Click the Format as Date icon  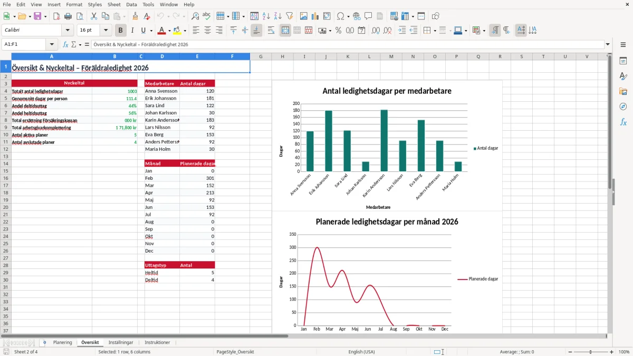coord(361,31)
